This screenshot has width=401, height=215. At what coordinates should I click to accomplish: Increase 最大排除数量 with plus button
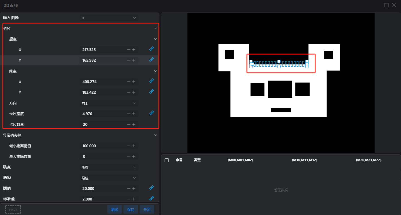(x=134, y=156)
